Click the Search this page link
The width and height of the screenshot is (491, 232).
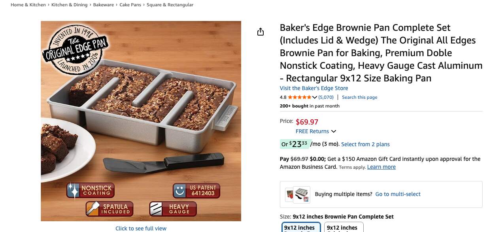pyautogui.click(x=359, y=97)
